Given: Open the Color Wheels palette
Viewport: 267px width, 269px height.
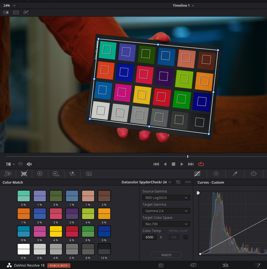Looking at the screenshot, I should [x=40, y=174].
